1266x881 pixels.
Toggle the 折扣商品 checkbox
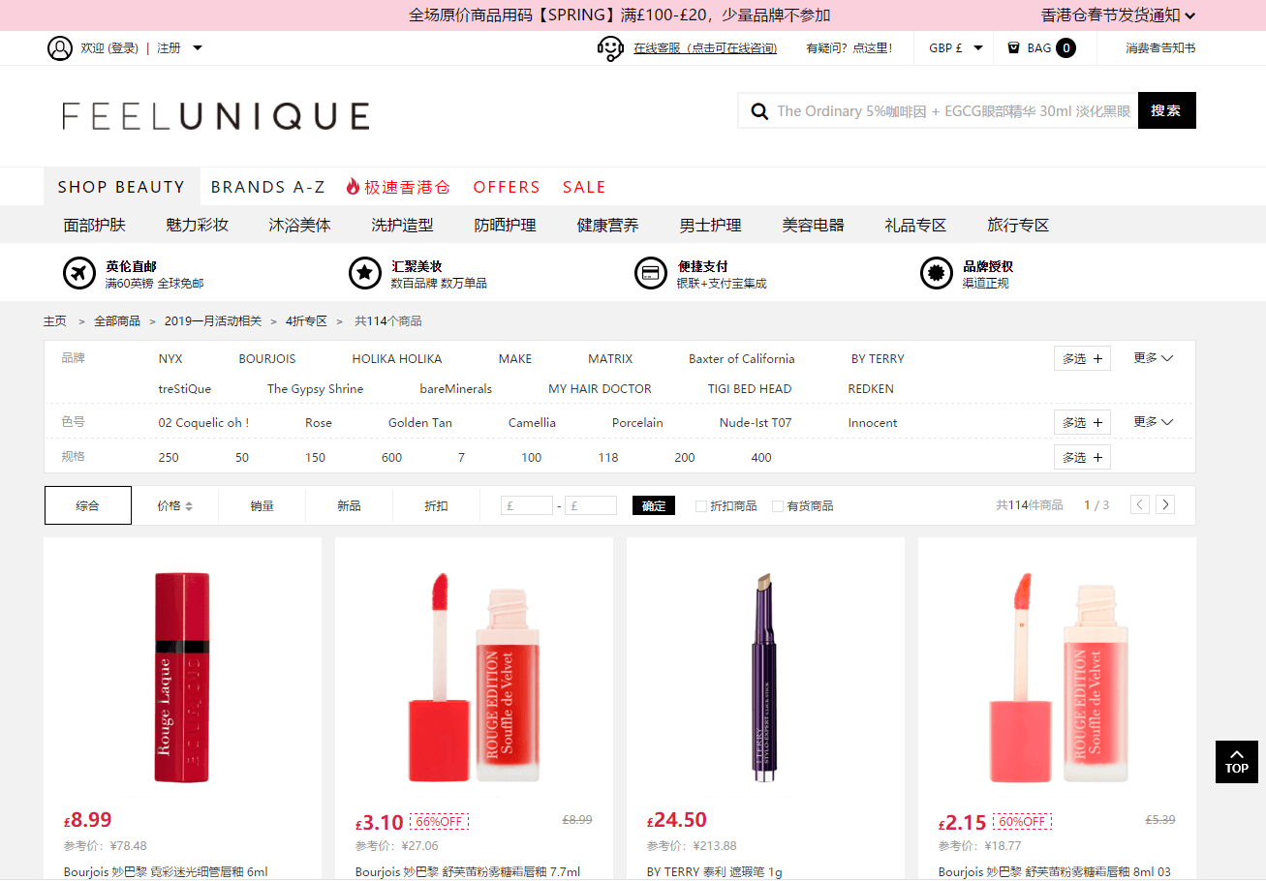point(701,506)
